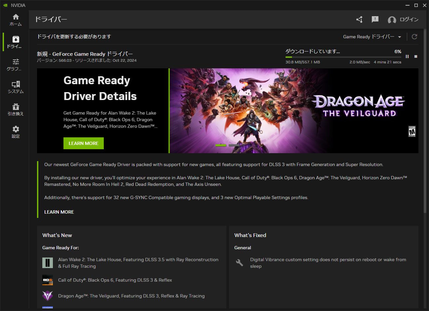The width and height of the screenshot is (429, 311).
Task: Open 設定 via the gear icon
Action: click(x=15, y=132)
